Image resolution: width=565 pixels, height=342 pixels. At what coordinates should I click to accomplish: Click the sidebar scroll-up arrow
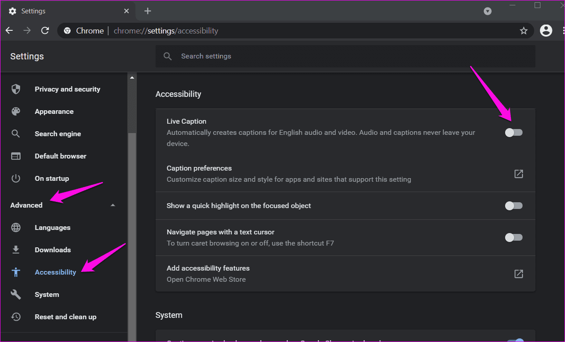click(132, 78)
